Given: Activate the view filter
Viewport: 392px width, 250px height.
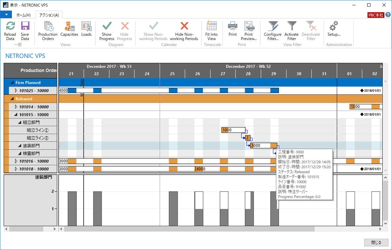Looking at the screenshot, I should 291,27.
